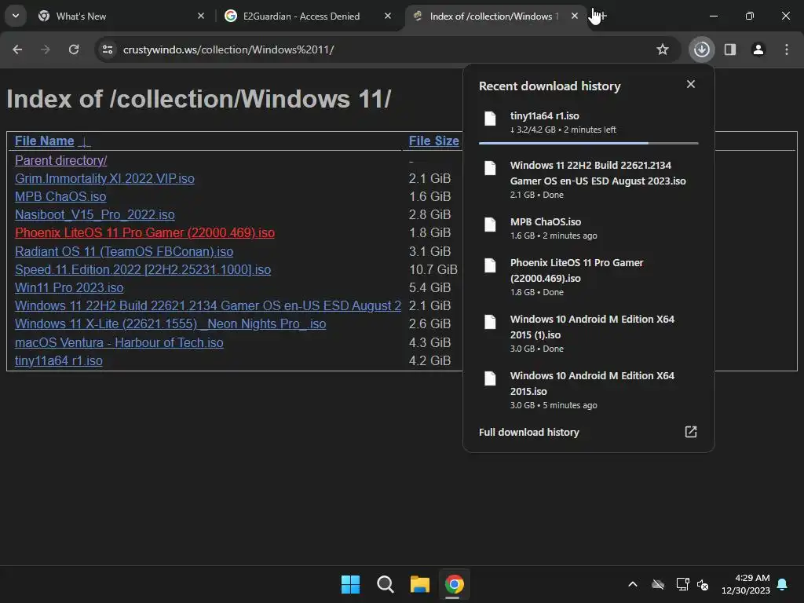Screen dimensions: 804x603
Task: Open the Windows Start menu
Action: coord(351,584)
